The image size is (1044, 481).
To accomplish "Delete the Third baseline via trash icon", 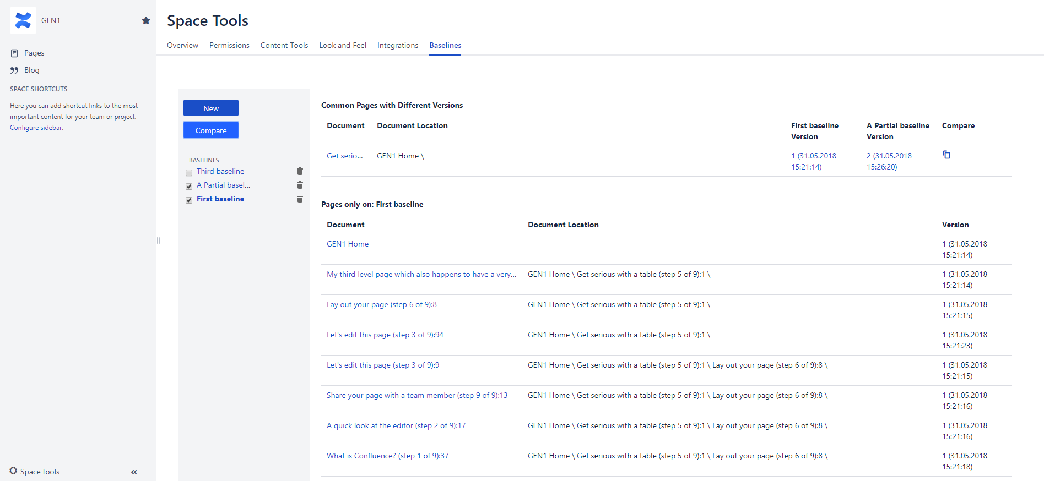I will coord(300,172).
